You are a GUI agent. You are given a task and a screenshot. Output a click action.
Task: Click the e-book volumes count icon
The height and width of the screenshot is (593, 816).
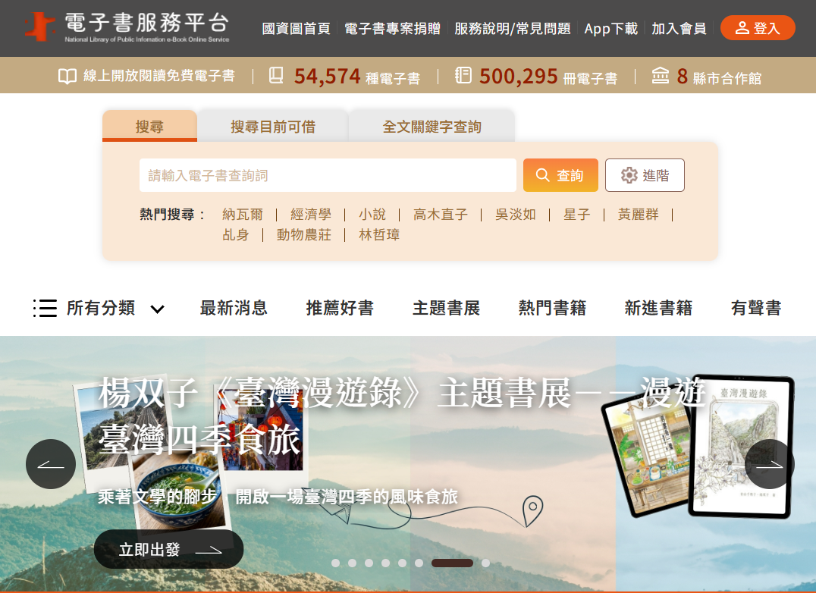pos(463,75)
